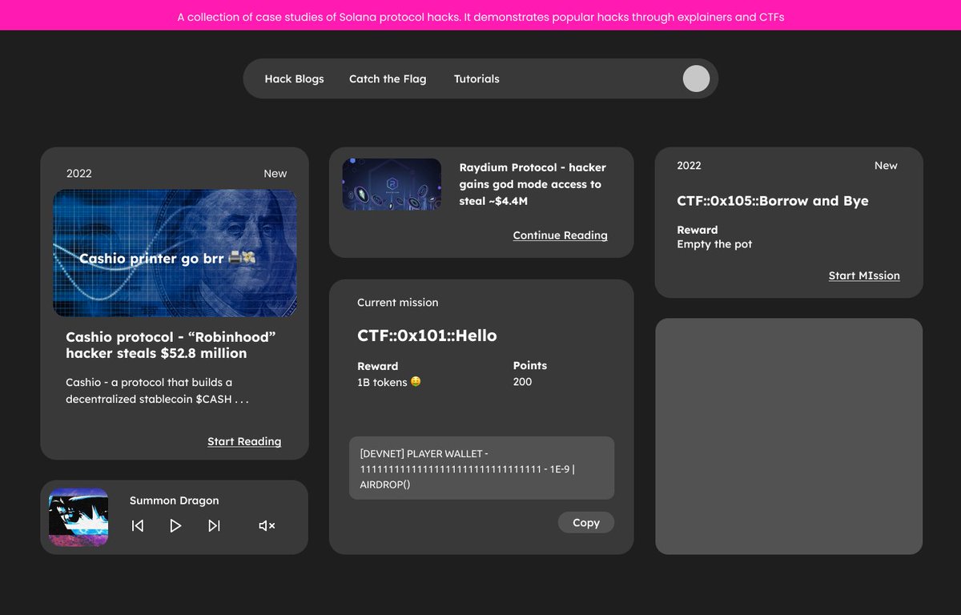Click the Empty the pot reward text

[x=714, y=244]
